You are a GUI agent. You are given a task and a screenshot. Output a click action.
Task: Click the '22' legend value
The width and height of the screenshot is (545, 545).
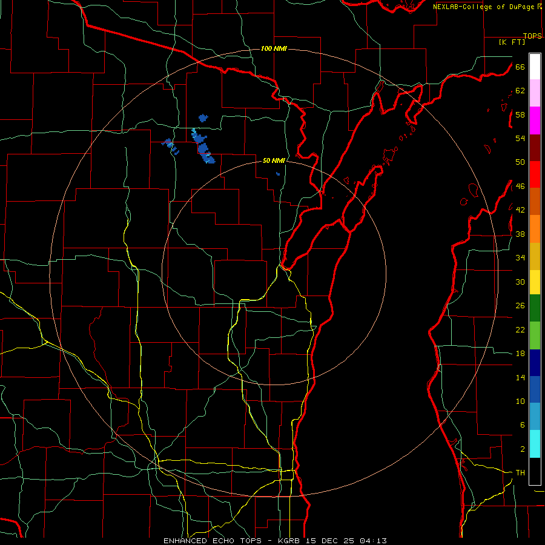tap(520, 329)
